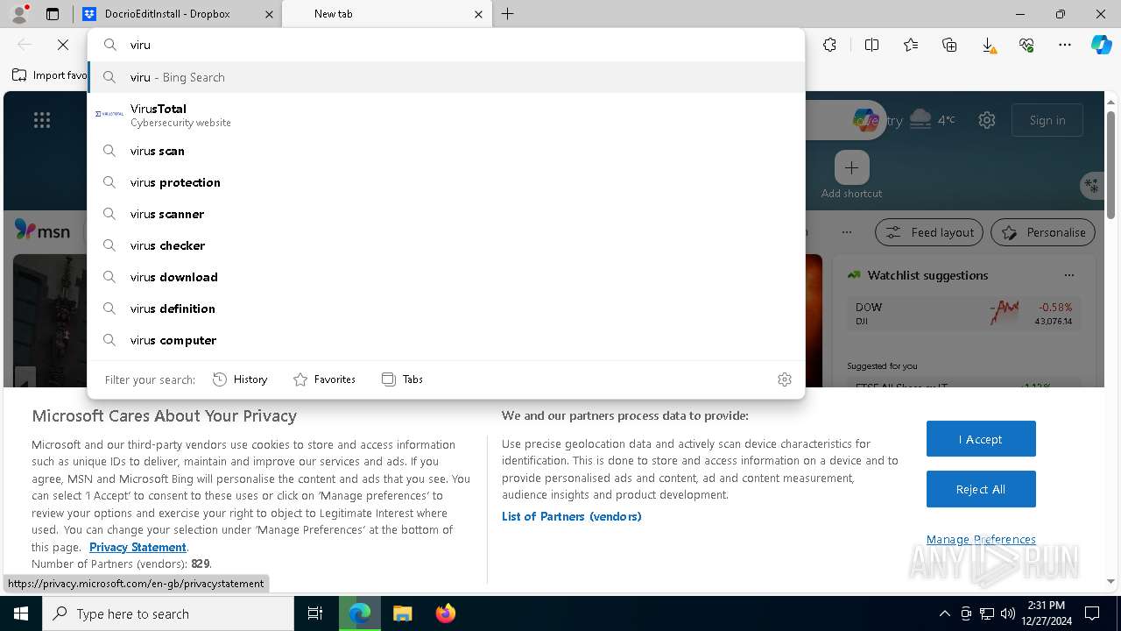Click the taskbar search box
The width and height of the screenshot is (1121, 631).
pos(168,613)
